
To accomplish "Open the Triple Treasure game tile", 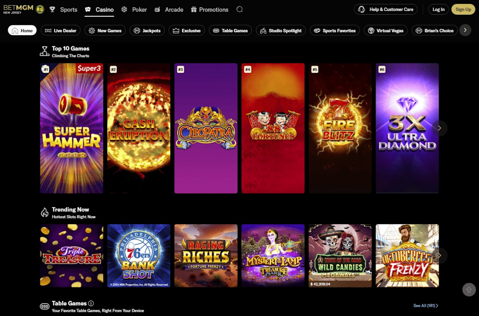I will [71, 256].
